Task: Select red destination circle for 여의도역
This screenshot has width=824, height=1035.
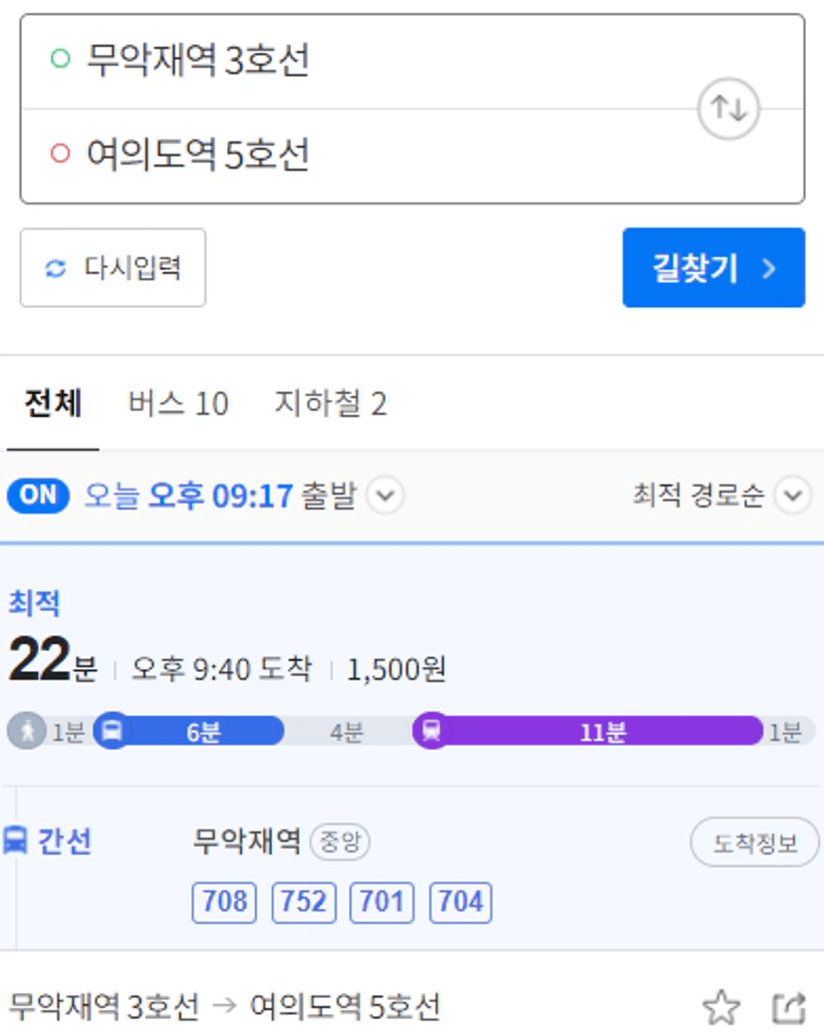Action: pyautogui.click(x=60, y=154)
